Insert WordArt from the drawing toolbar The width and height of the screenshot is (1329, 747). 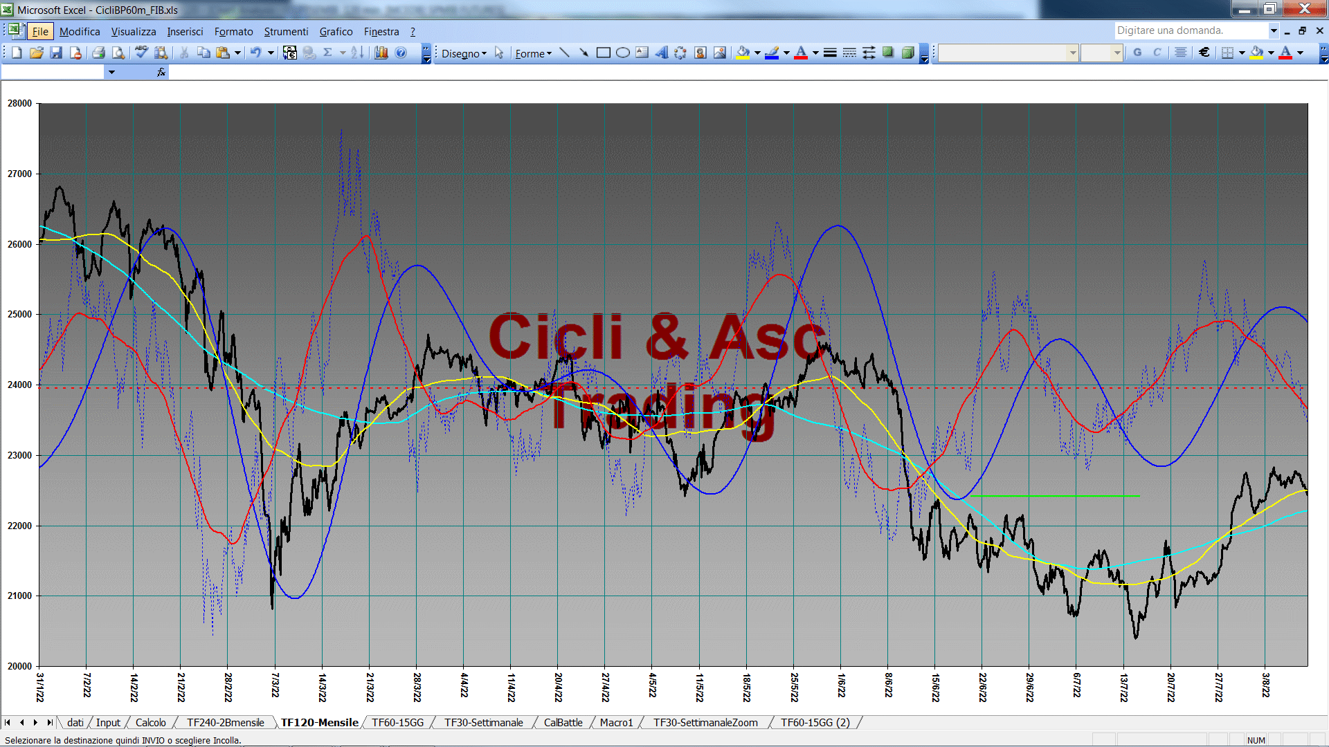coord(662,53)
